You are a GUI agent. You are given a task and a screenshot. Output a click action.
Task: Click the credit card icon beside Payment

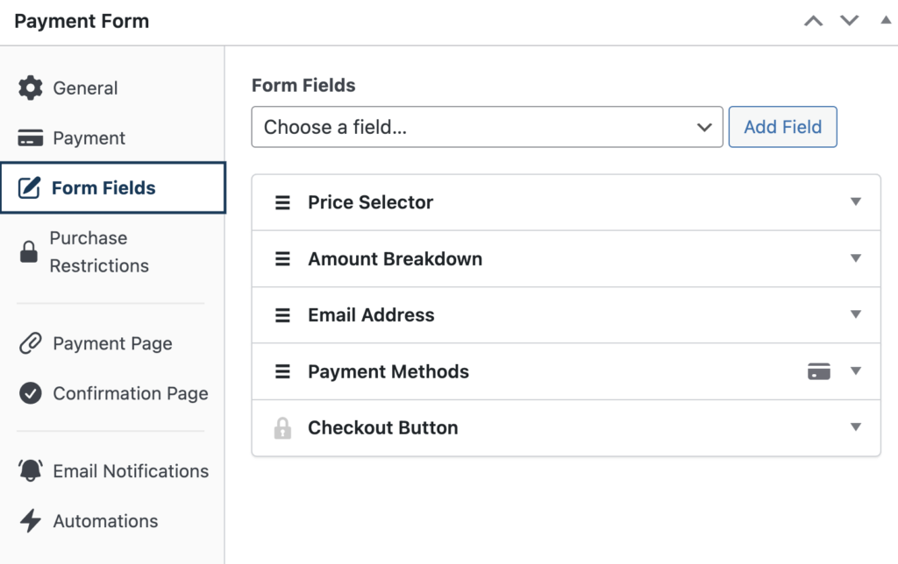tap(31, 138)
